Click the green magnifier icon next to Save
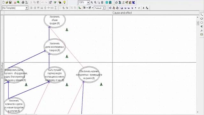The height and width of the screenshot is (115, 204). coord(18,2)
